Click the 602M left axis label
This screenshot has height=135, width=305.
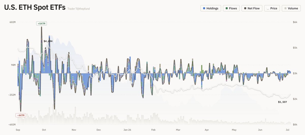pos(13,22)
